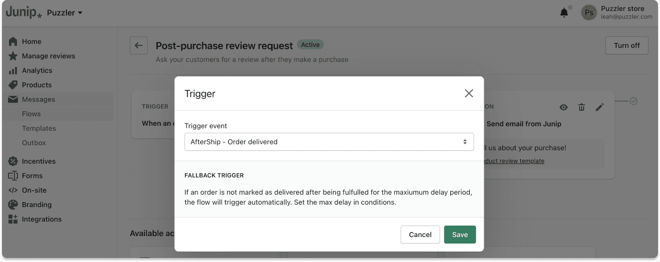Image resolution: width=660 pixels, height=262 pixels.
Task: Open the Ps account avatar
Action: (589, 12)
